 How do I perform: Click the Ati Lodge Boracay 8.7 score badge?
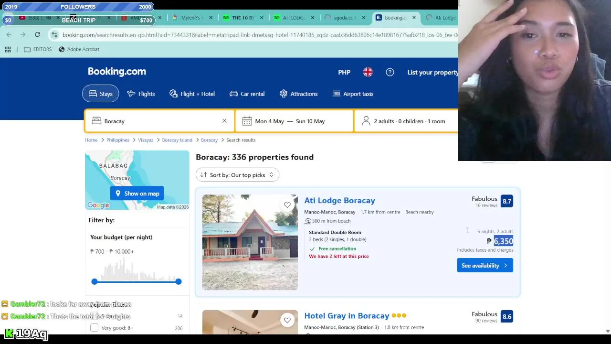click(507, 201)
